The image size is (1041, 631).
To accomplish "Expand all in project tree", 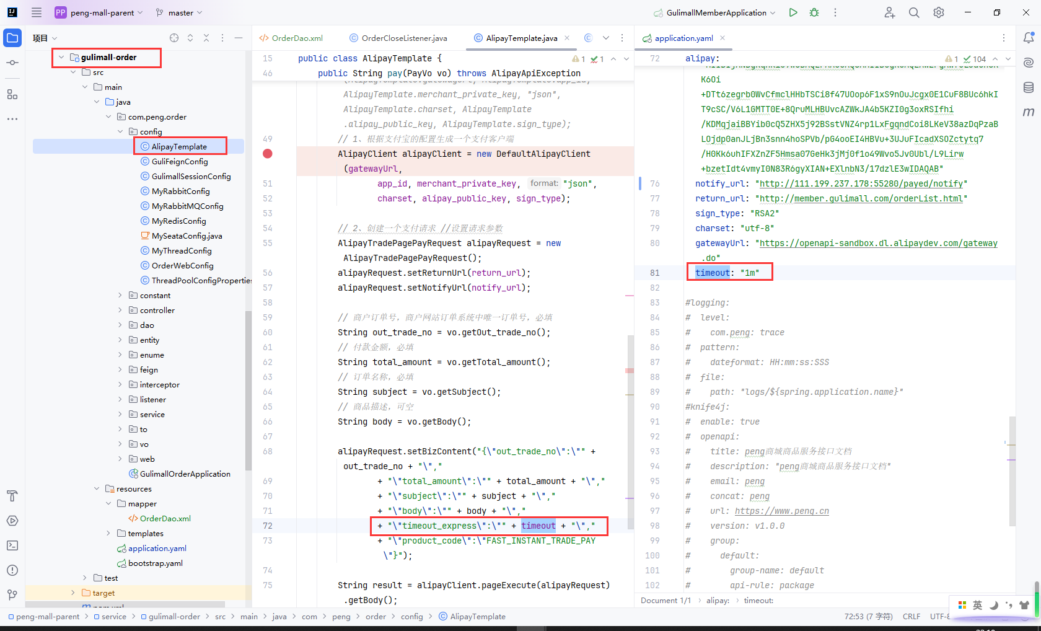I will 190,38.
